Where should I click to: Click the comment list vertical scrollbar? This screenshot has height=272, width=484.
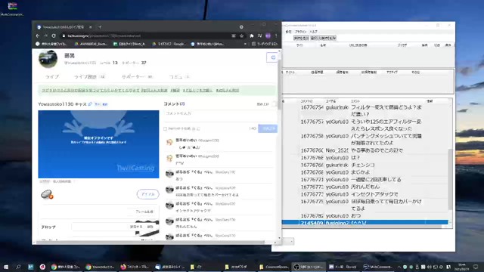click(x=450, y=179)
